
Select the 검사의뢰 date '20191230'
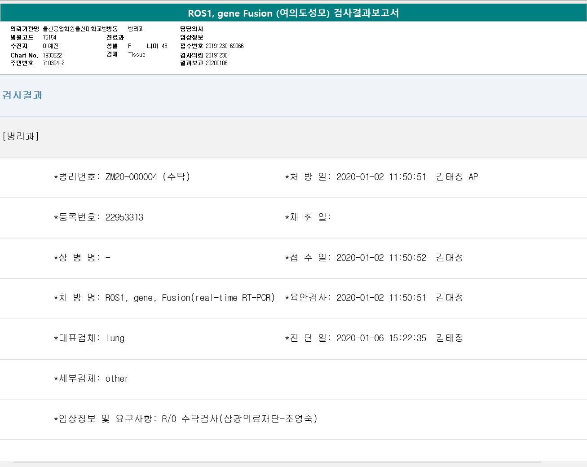[216, 55]
